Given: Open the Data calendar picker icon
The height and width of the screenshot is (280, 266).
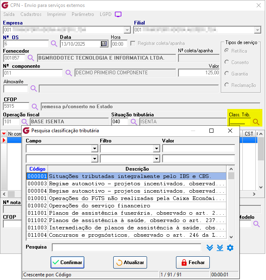Looking at the screenshot, I should (104, 44).
